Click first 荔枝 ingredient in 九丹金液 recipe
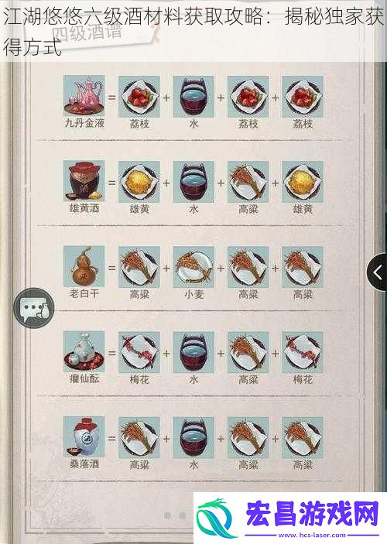This screenshot has height=544, width=387. click(x=139, y=97)
